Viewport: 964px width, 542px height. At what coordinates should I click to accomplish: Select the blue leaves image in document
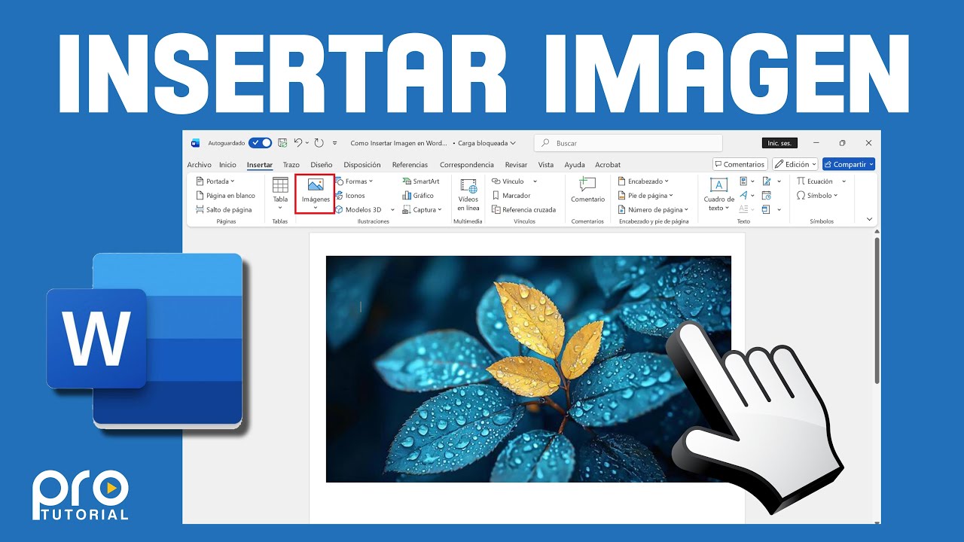tap(528, 369)
